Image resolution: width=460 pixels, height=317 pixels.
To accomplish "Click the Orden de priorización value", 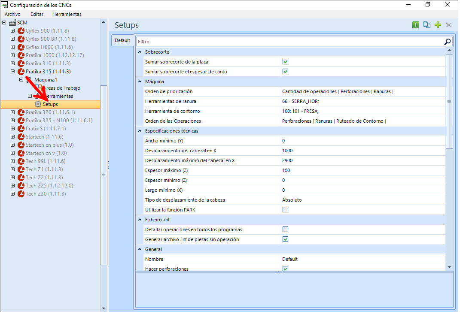I will 363,91.
